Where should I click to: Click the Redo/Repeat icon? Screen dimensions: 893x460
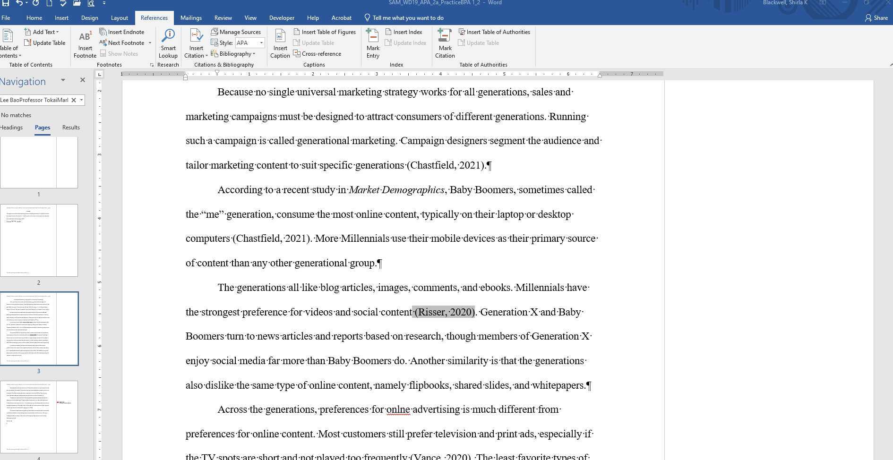pyautogui.click(x=36, y=3)
